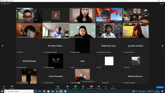Open the Windows notification center
165x93 pixels.
click(x=162, y=91)
